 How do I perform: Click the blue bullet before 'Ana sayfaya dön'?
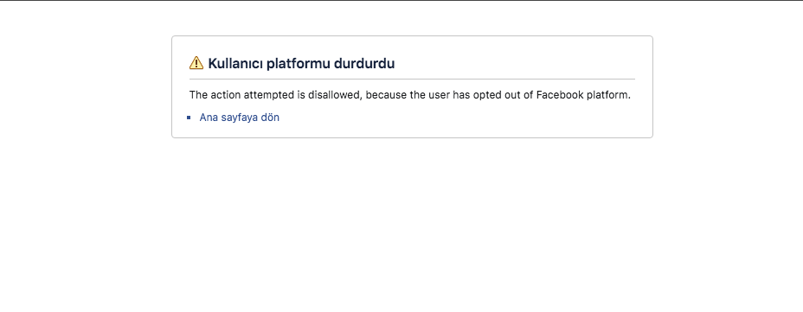(x=189, y=118)
